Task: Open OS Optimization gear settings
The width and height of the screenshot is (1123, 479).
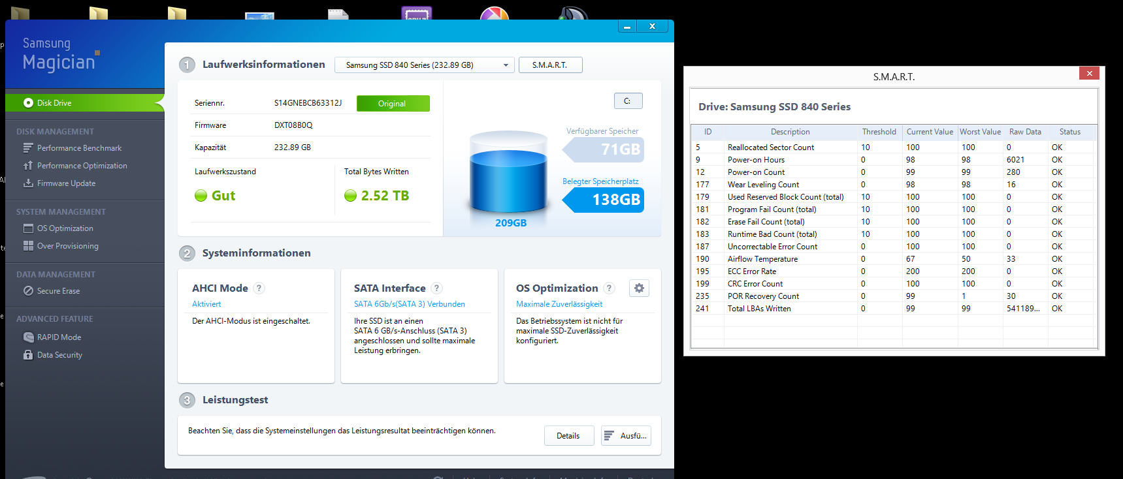Action: [639, 288]
